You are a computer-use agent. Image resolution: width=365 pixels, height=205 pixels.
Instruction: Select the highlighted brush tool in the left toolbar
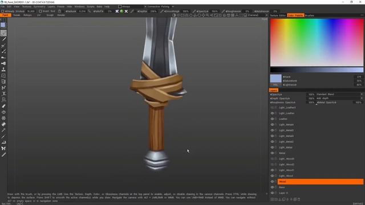click(3, 33)
